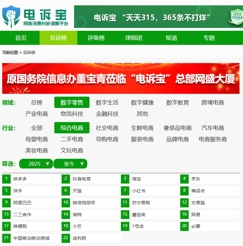This screenshot has height=246, width=243.
Task: Open rank 22 返利网 entry
Action: 91,238
